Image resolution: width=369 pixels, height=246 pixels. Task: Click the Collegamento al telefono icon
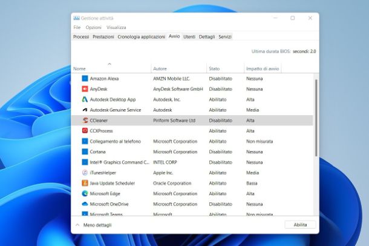coord(85,141)
